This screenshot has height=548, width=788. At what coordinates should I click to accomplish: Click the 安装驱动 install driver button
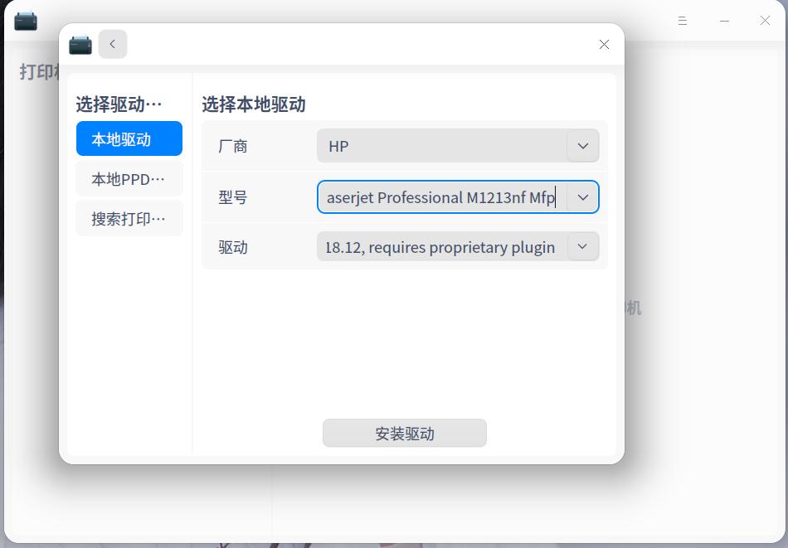tap(404, 433)
